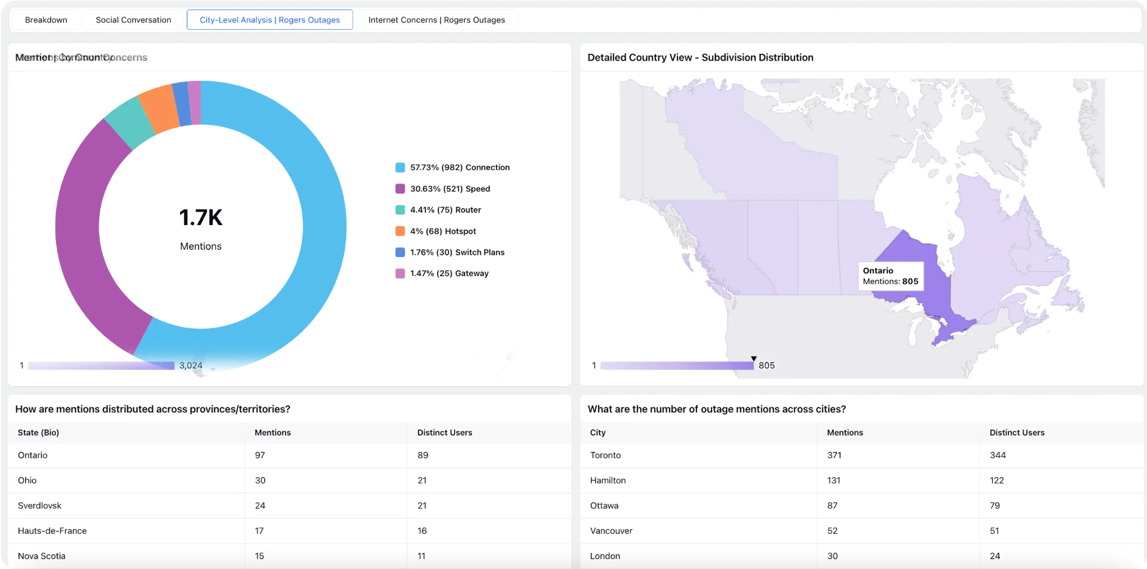Click Hamilton distinct users value 122
The height and width of the screenshot is (569, 1147).
point(997,481)
